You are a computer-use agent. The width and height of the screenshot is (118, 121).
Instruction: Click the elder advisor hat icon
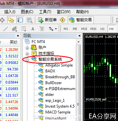click(x=41, y=94)
